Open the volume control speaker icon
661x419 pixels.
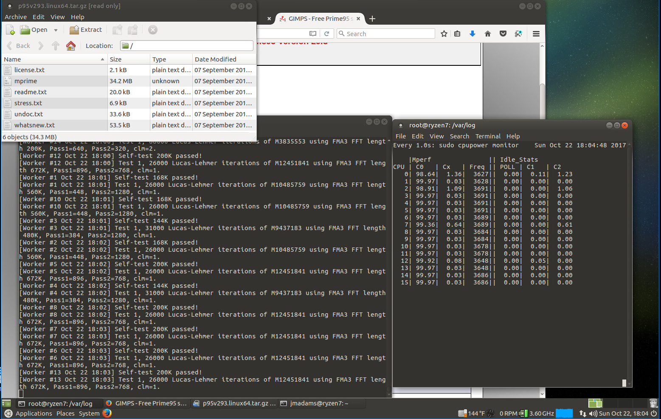pyautogui.click(x=593, y=413)
